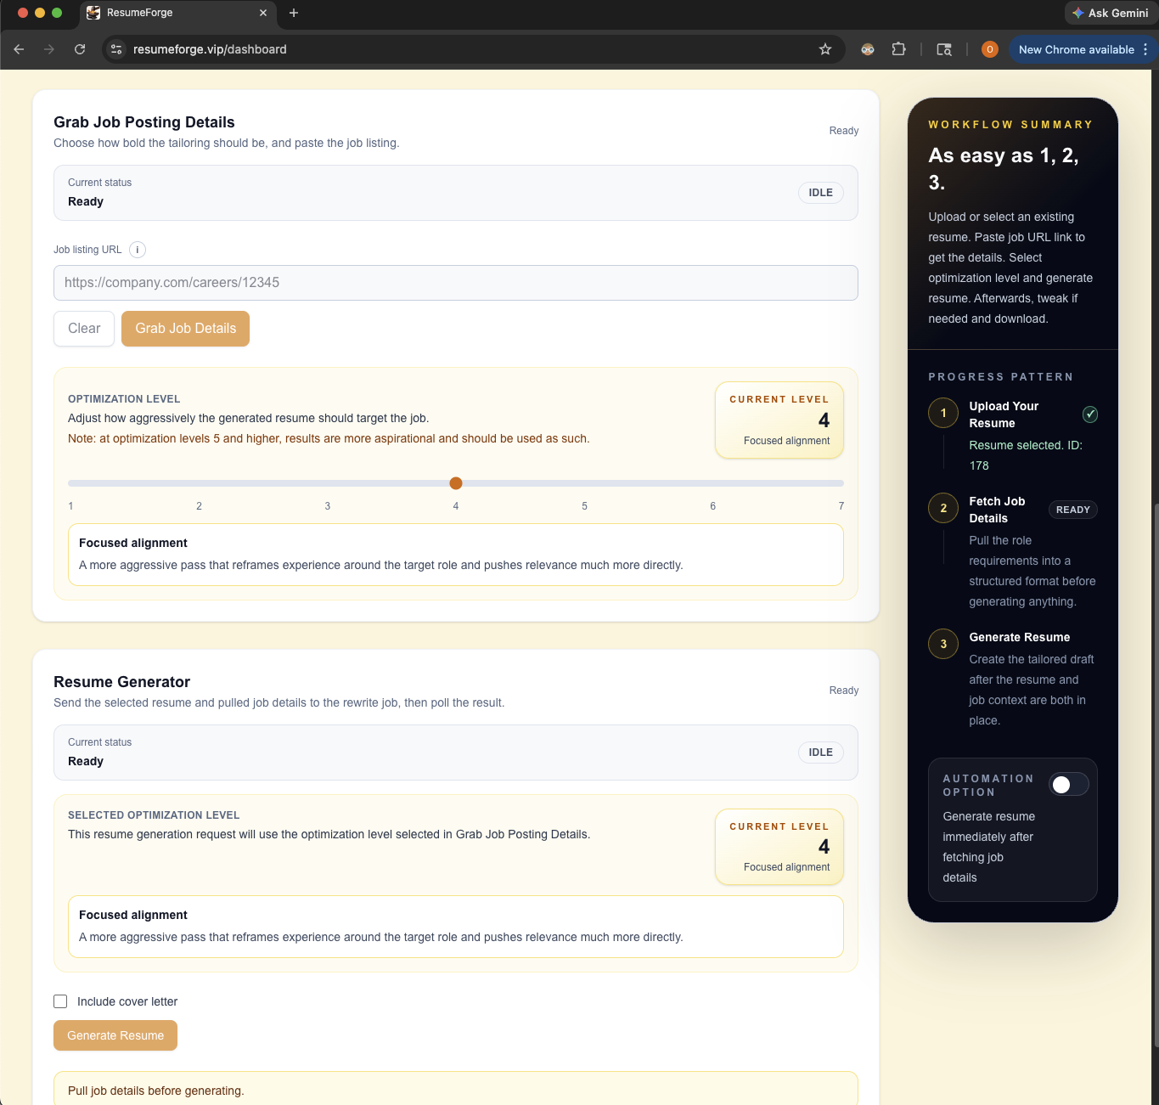Open the Extensions puzzle icon

[x=898, y=49]
